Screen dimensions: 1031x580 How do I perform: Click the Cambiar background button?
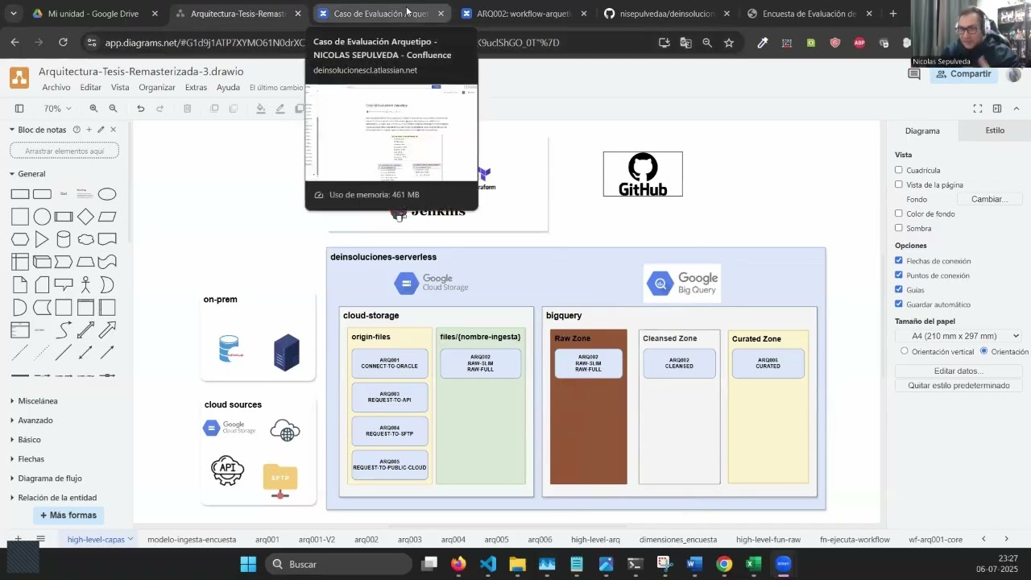pos(989,199)
